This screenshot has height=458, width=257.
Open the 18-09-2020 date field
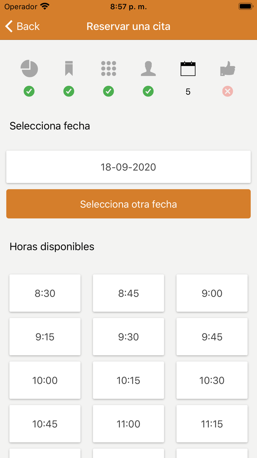point(128,167)
